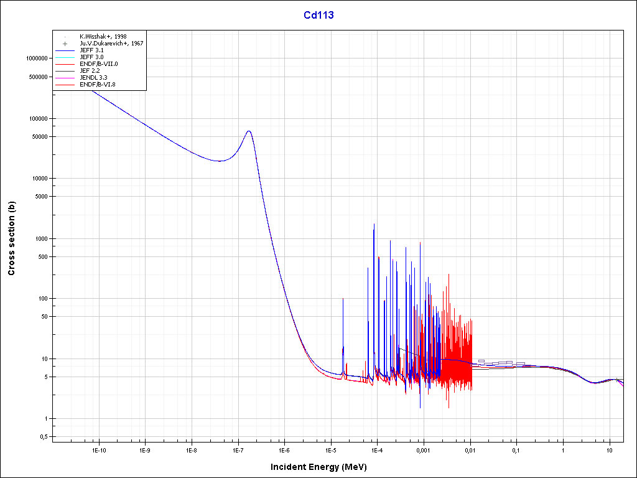Select the ENDF/B-VI.8 legend entry
637x478 pixels.
[x=98, y=85]
